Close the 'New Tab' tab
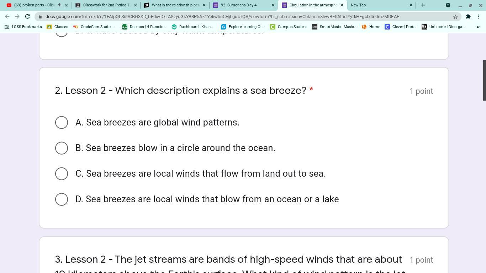The width and height of the screenshot is (486, 273). click(x=411, y=5)
